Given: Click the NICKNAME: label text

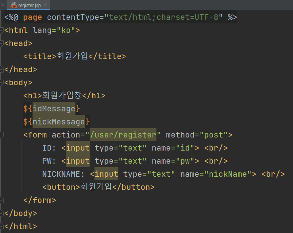Looking at the screenshot, I should (64, 174).
